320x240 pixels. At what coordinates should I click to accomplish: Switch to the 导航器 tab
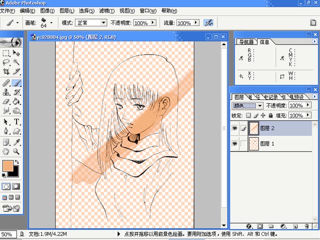pos(246,42)
